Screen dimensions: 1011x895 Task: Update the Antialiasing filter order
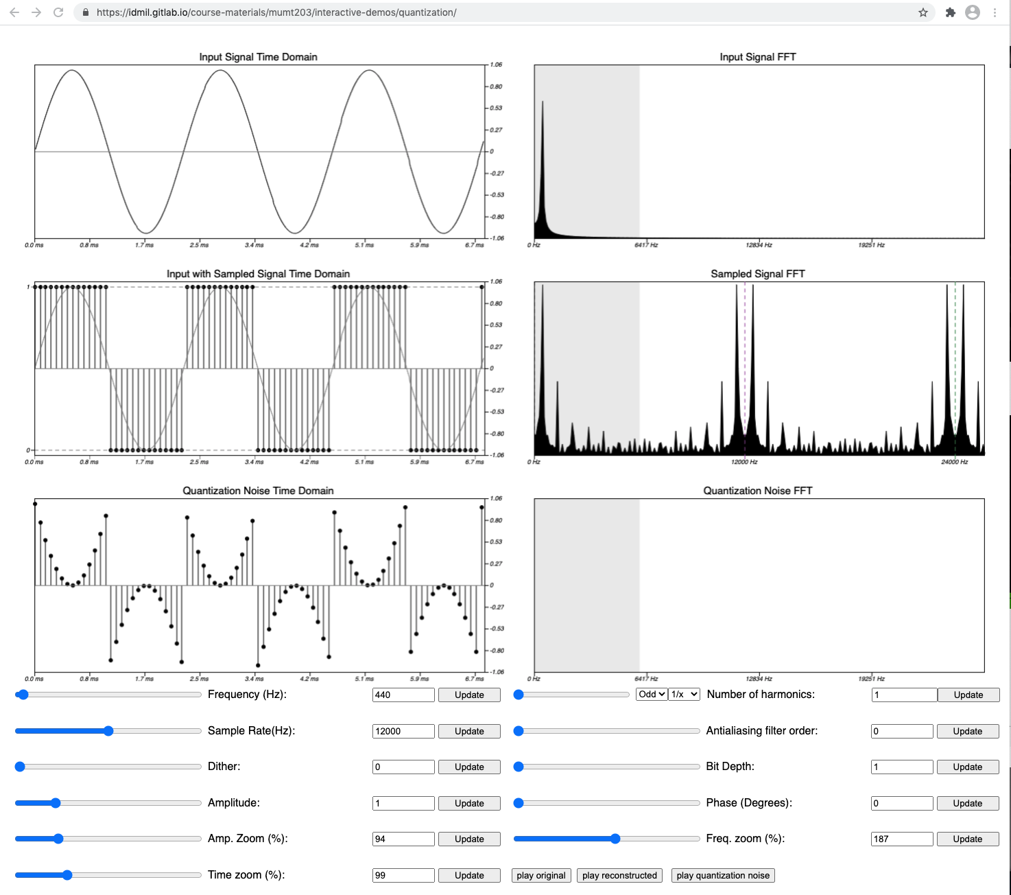(968, 731)
